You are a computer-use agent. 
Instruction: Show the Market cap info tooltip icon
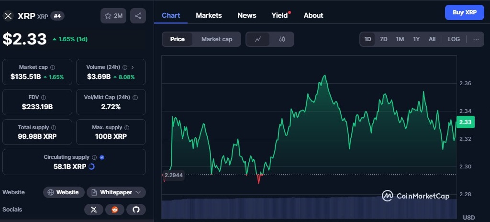[53, 67]
